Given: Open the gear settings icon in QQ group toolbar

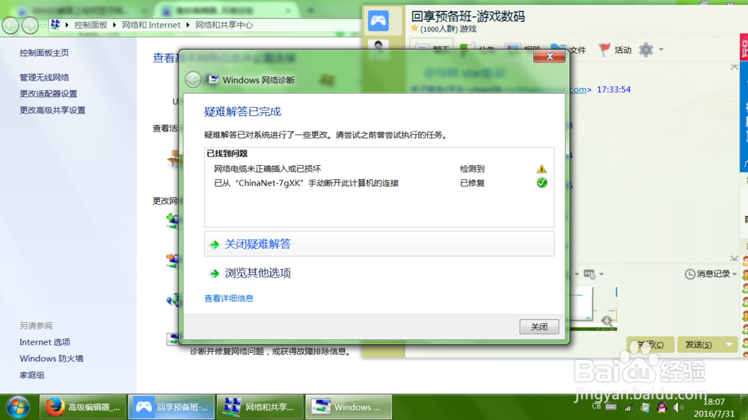Looking at the screenshot, I should click(646, 49).
